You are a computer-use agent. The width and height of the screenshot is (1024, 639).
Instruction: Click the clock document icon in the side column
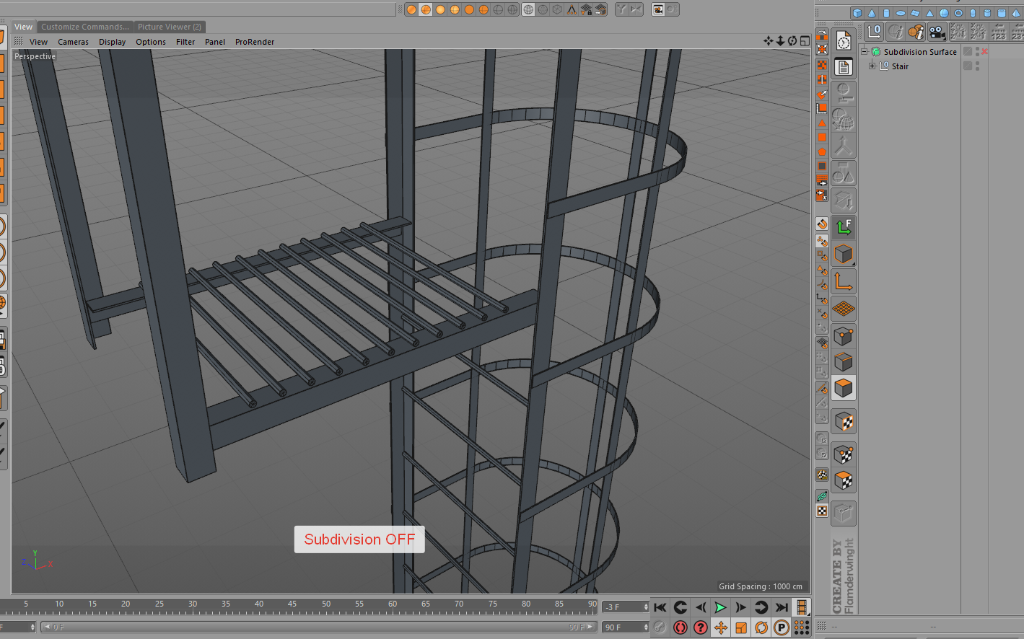(x=844, y=41)
